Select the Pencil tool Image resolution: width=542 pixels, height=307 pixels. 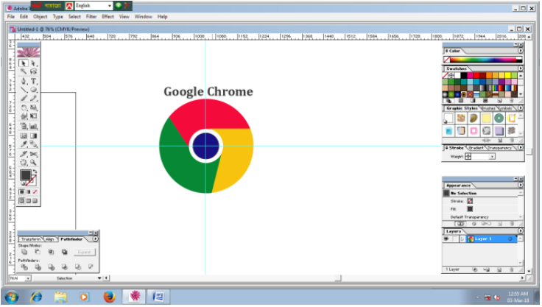pyautogui.click(x=33, y=99)
